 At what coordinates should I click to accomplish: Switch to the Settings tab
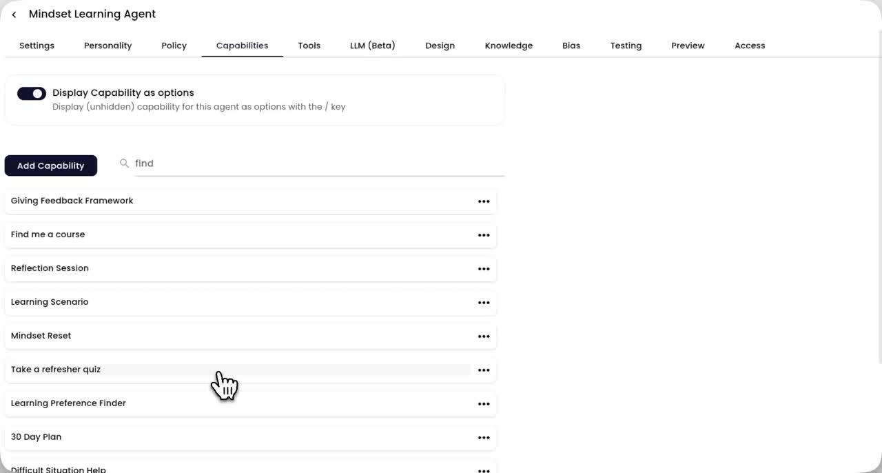tap(37, 46)
